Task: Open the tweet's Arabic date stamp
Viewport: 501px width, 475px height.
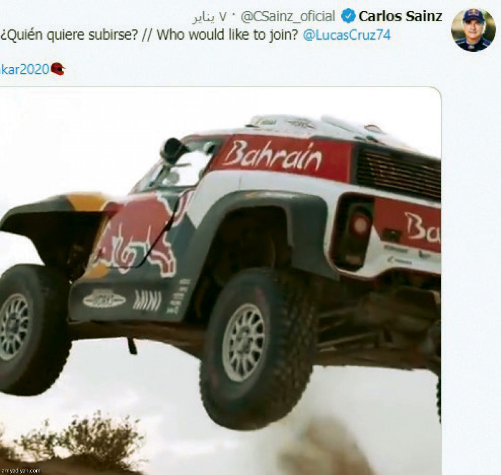Action: coord(210,18)
